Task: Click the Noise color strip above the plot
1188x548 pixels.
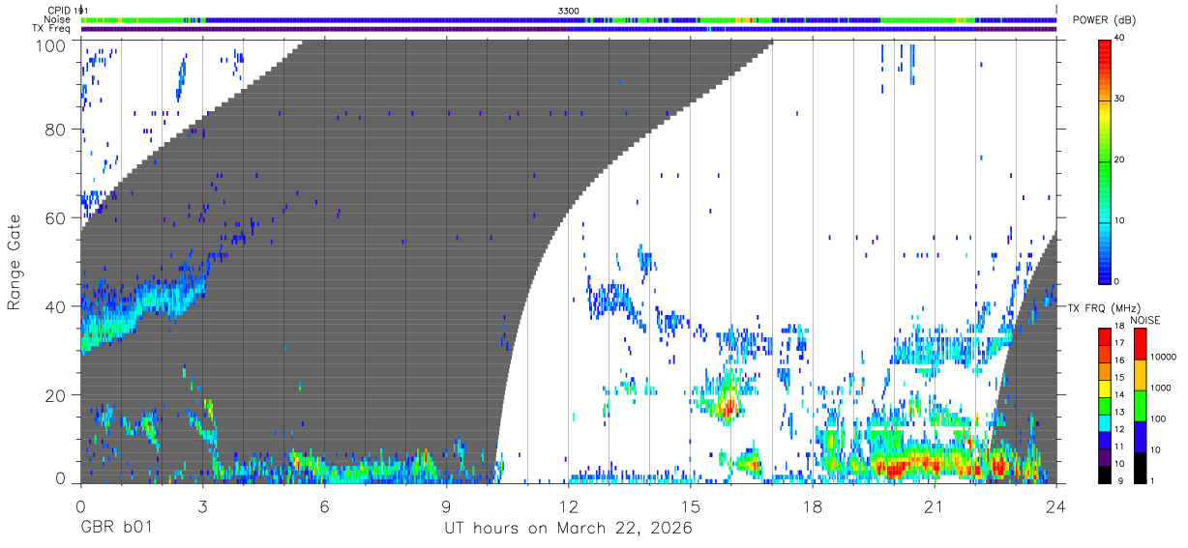Action: pos(569,19)
